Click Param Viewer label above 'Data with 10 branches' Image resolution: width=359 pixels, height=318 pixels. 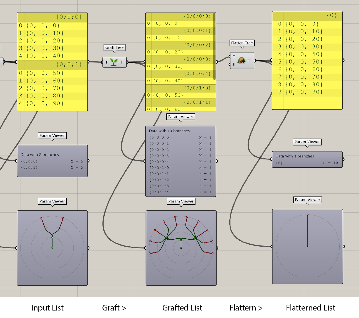point(181,117)
